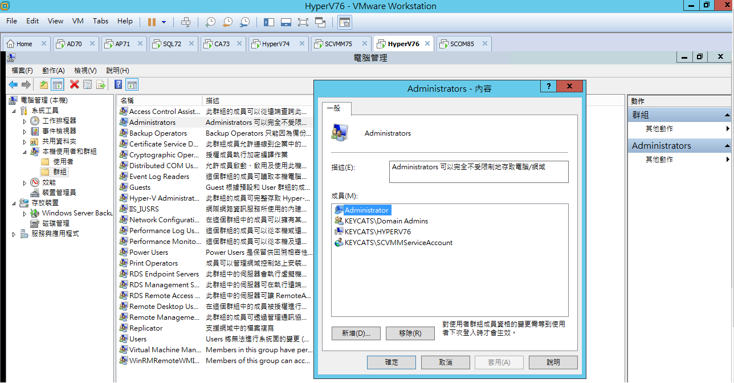Open the snapshot manager

point(244,22)
